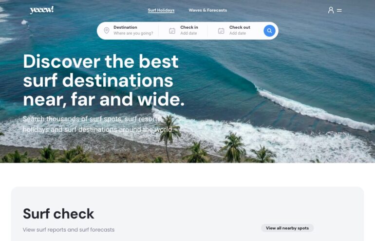Click the Destination label in search bar
Screen dimensions: 375x241
coord(125,27)
